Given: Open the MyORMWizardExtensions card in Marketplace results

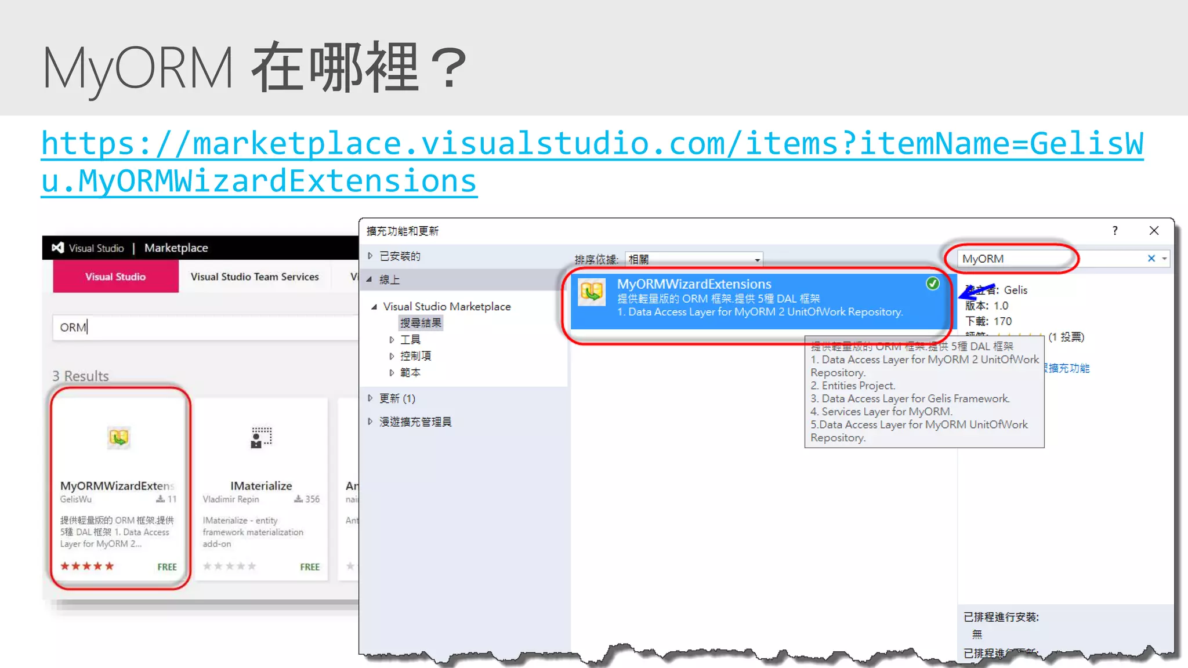Looking at the screenshot, I should click(x=121, y=488).
